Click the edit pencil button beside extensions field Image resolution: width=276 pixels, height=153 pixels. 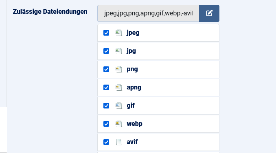click(209, 13)
